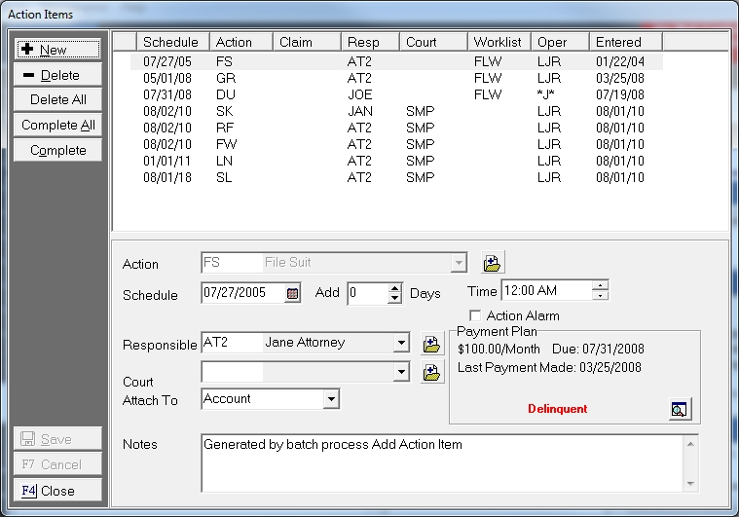Click the F4 Close button
Viewport: 739px width, 517px height.
[57, 491]
